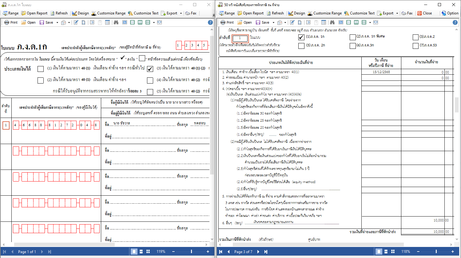Click Option in the right window toolbar
461x258 pixels.
(x=450, y=13)
